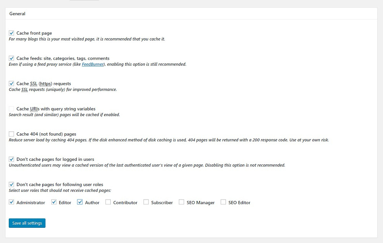383x243 pixels.
Task: Check the Contributor role checkbox
Action: tap(108, 202)
